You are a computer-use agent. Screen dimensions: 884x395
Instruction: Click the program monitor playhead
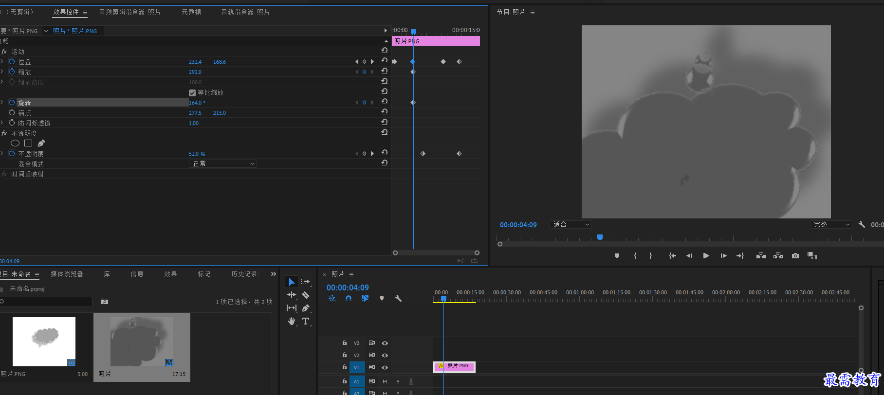point(600,237)
